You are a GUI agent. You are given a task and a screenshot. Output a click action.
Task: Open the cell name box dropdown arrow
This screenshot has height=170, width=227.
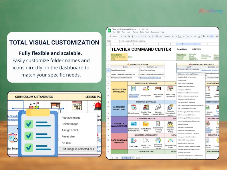tap(116, 41)
